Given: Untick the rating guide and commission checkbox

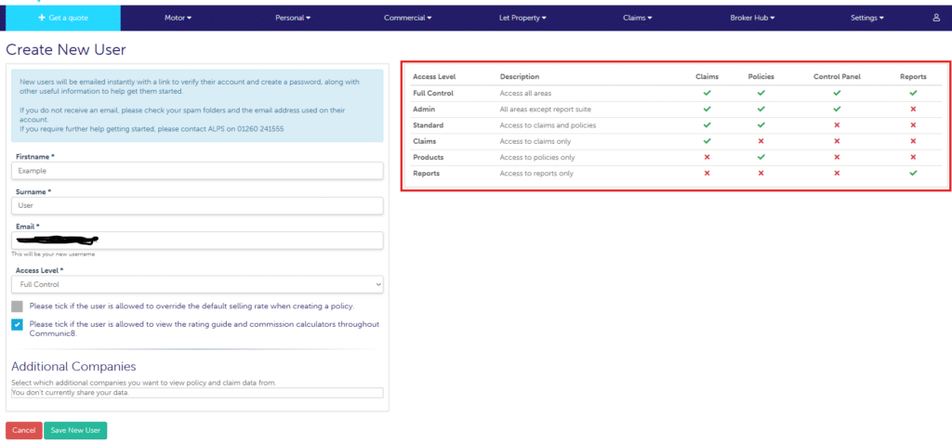Looking at the screenshot, I should click(18, 324).
